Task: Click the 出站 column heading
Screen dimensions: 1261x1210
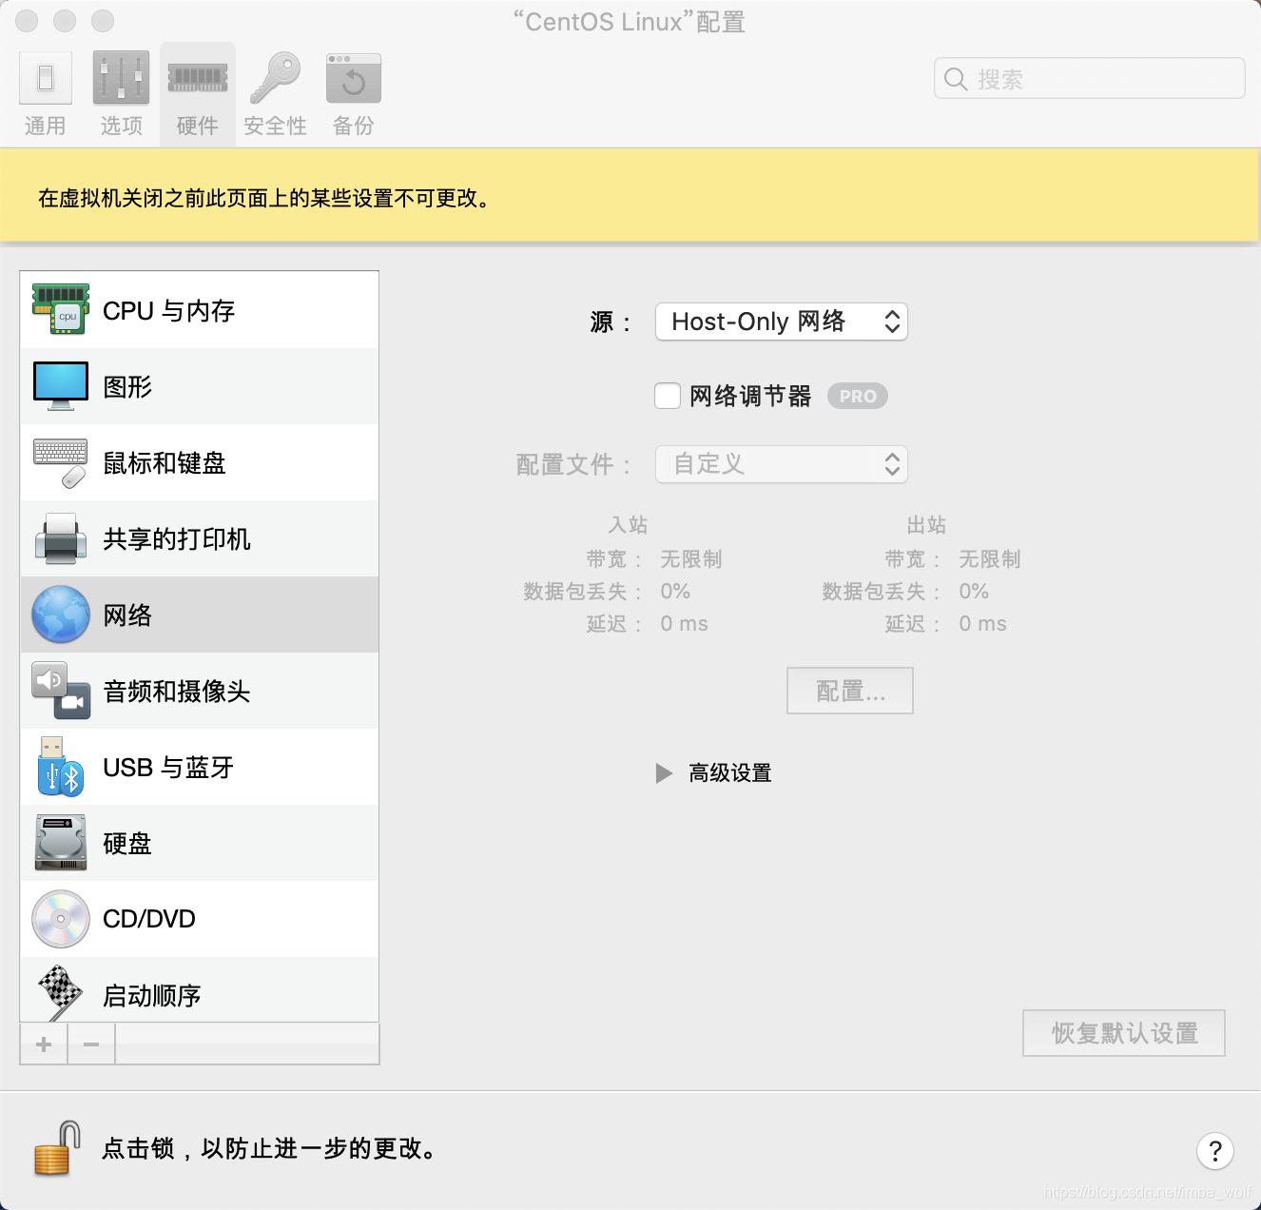Action: coord(926,525)
